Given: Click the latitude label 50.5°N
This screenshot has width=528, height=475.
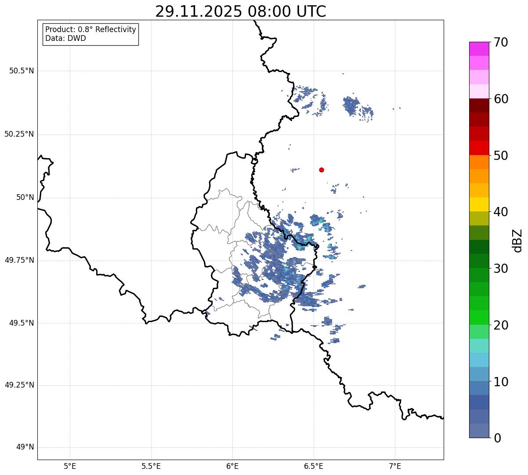Looking at the screenshot, I should coord(22,71).
